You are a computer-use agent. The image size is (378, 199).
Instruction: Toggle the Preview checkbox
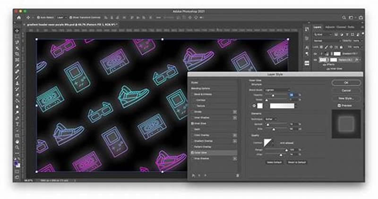tap(339, 106)
